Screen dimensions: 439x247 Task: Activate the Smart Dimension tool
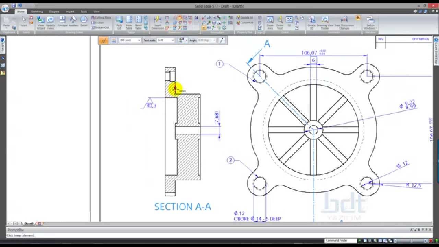tap(157, 23)
